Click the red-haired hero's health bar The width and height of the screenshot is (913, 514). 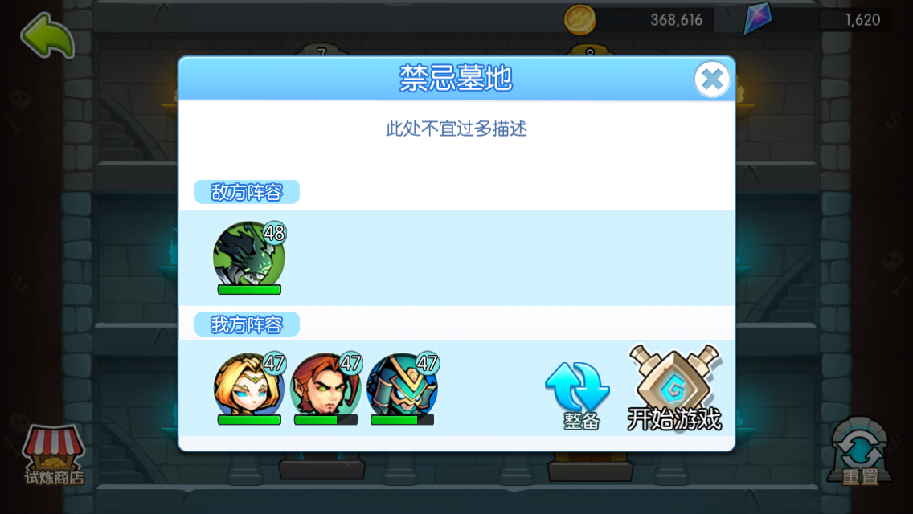click(325, 420)
